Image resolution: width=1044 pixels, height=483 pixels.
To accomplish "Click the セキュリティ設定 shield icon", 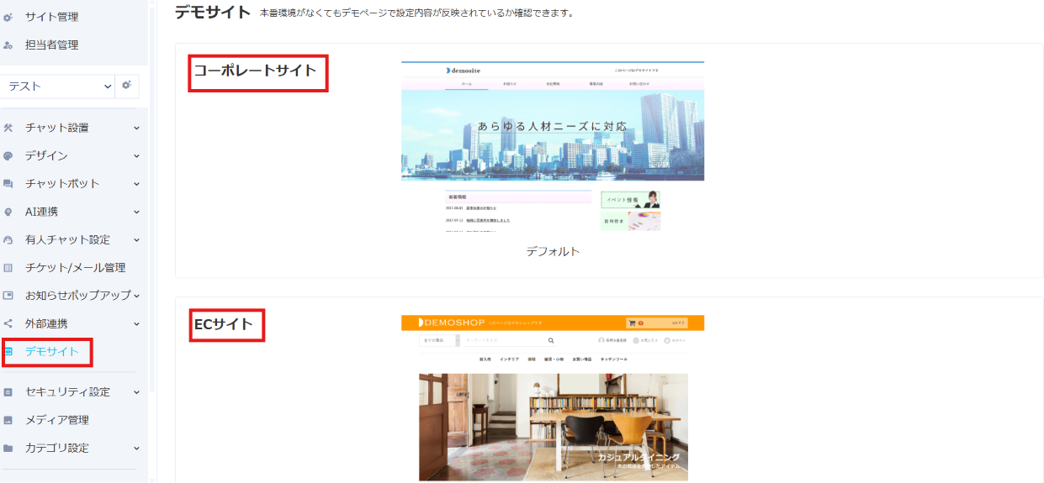I will [x=8, y=392].
